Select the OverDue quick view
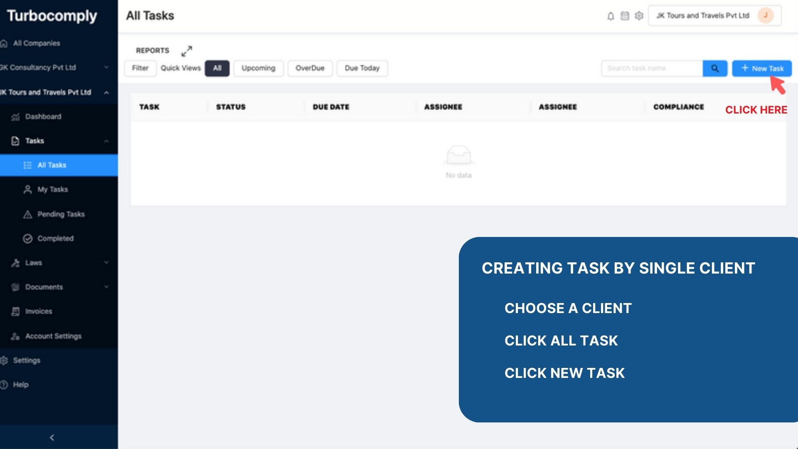798x449 pixels. tap(310, 68)
